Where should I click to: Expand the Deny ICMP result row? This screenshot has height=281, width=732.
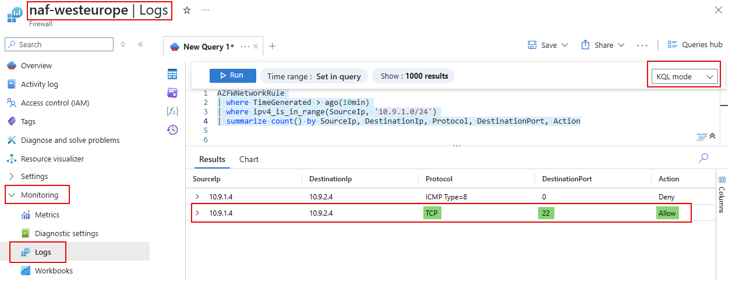[x=197, y=197]
